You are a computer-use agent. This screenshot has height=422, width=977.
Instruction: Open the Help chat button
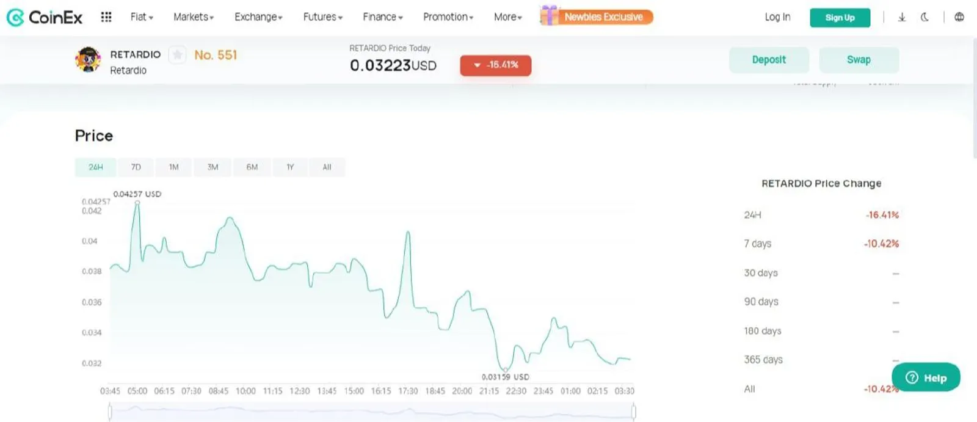click(x=926, y=377)
